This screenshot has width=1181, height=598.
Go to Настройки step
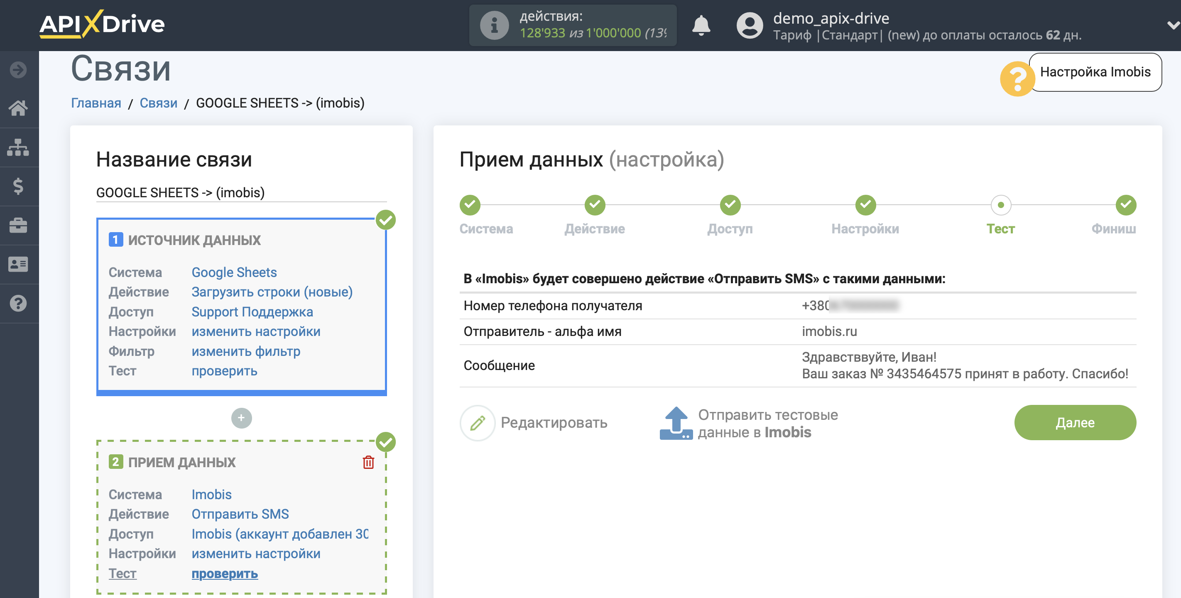click(x=865, y=228)
